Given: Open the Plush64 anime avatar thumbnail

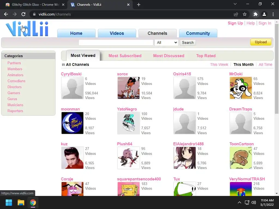Looking at the screenshot, I should click(x=129, y=158).
